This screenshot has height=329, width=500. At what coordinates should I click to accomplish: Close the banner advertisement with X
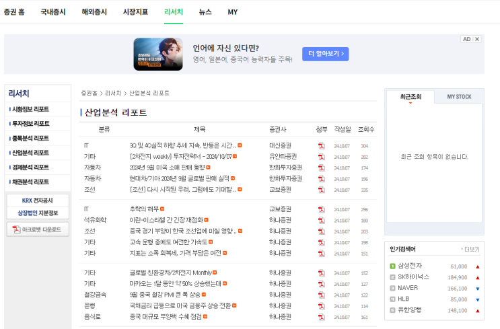[x=477, y=39]
